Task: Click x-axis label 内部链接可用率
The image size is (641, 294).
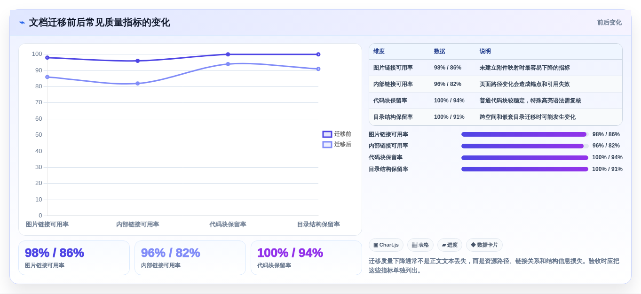Action: coord(138,224)
